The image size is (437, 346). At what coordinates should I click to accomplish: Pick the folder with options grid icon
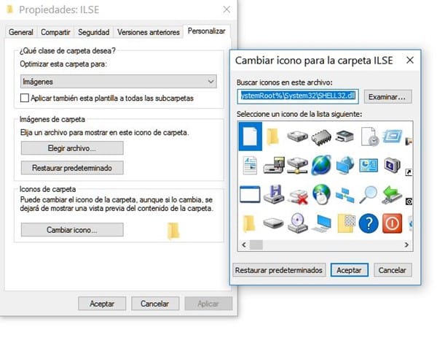point(346,223)
